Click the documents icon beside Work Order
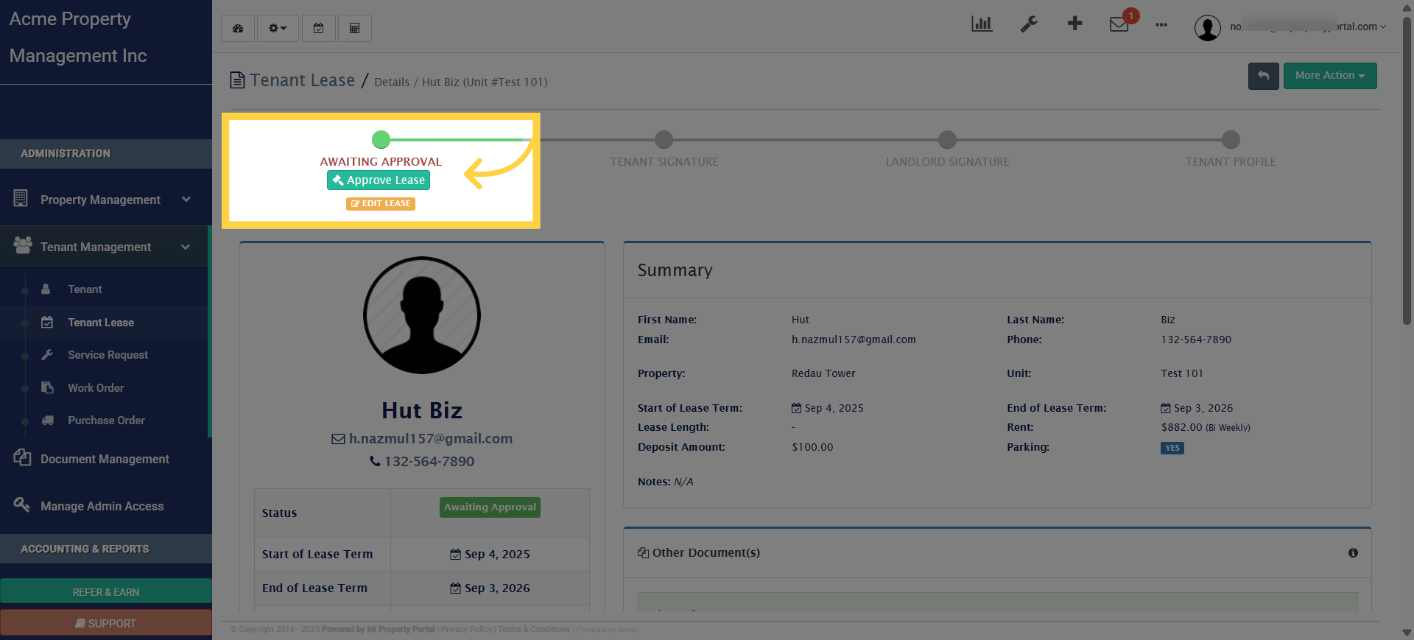 (x=47, y=387)
